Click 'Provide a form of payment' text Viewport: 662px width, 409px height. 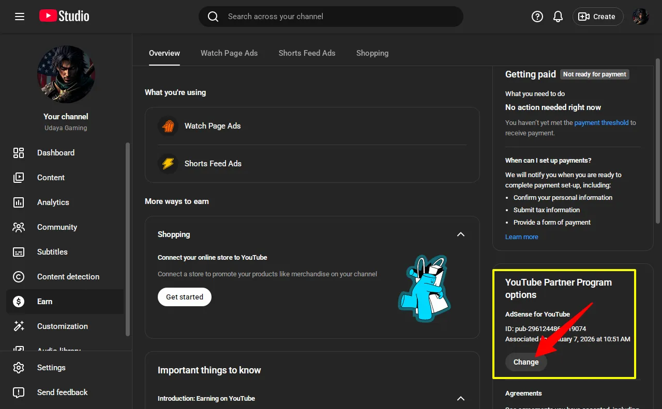tap(552, 223)
